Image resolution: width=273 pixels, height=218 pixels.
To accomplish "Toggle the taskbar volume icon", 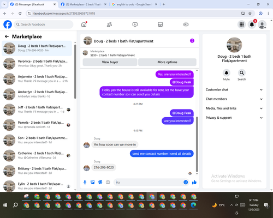I will click(236, 205).
